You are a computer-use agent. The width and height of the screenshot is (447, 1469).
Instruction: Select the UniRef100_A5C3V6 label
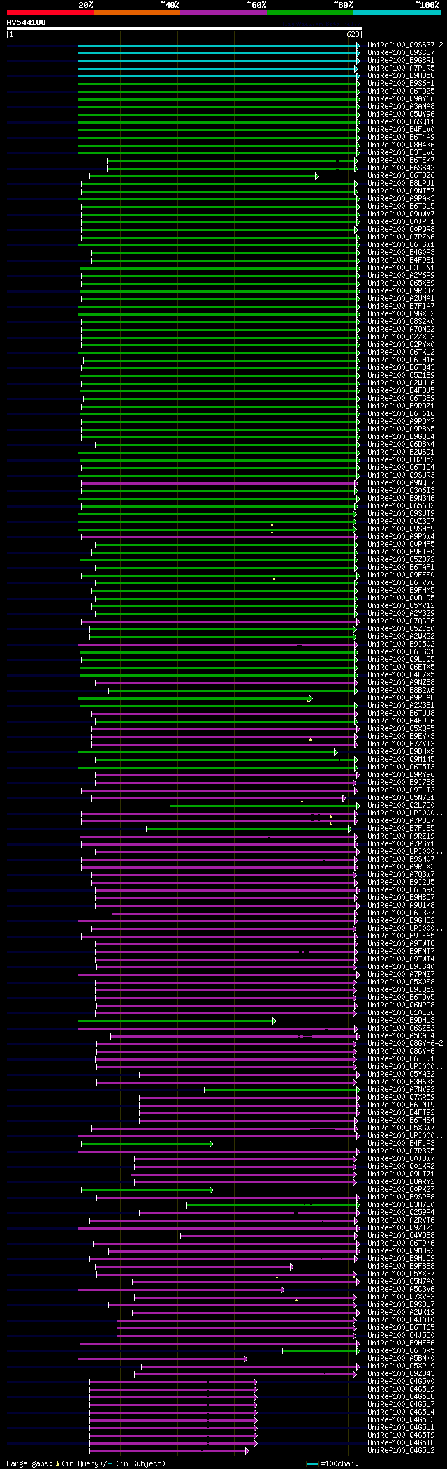(401, 1289)
